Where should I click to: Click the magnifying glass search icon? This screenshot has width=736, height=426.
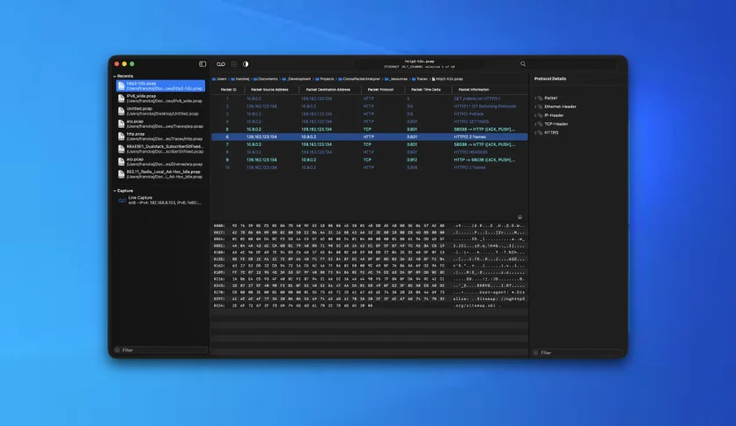523,63
